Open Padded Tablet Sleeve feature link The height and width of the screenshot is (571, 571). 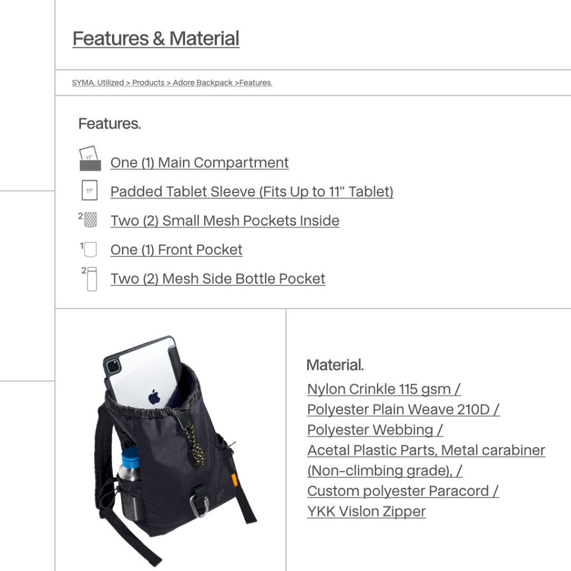(x=251, y=192)
